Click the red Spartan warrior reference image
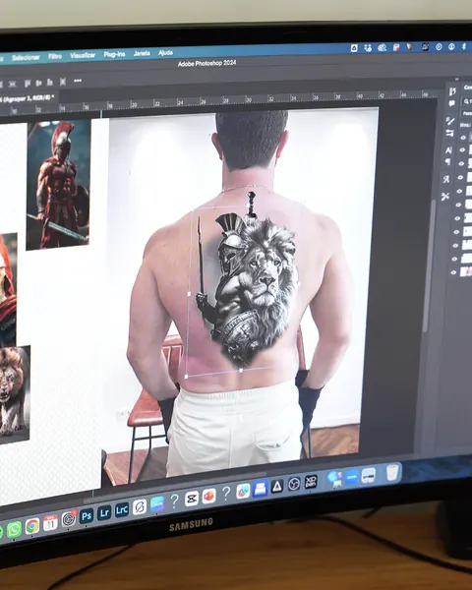 [58, 185]
